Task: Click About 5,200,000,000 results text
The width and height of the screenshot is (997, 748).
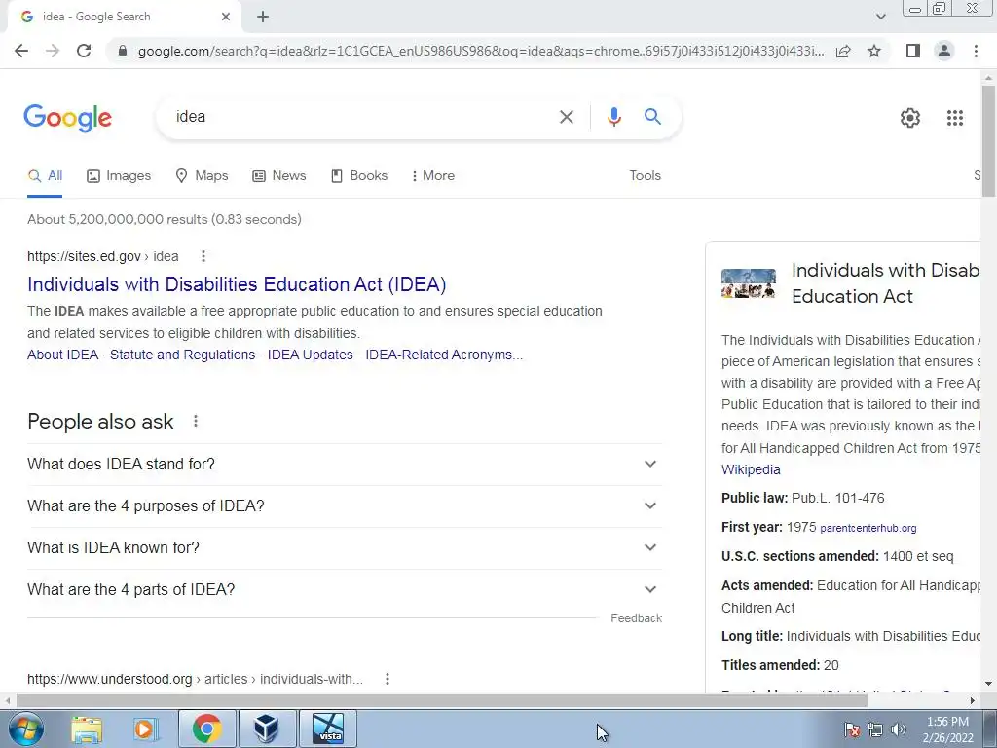Action: [x=164, y=220]
